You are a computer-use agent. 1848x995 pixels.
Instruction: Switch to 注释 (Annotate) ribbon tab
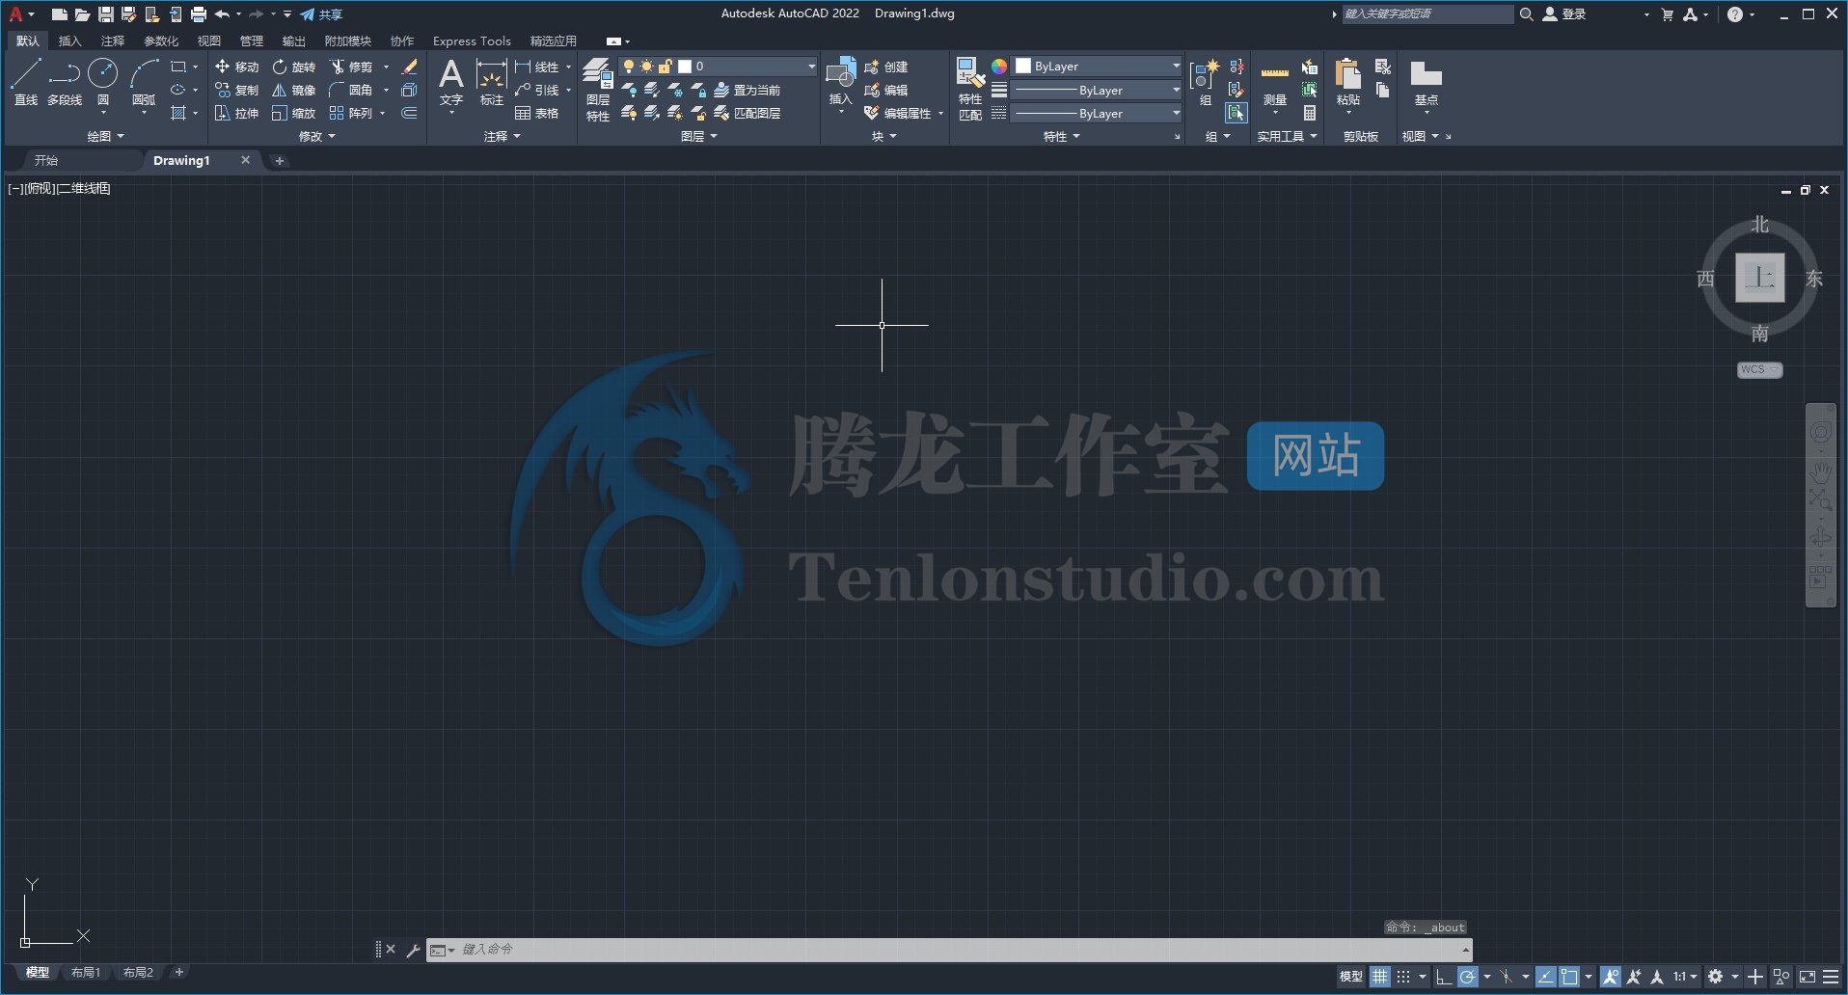tap(113, 40)
